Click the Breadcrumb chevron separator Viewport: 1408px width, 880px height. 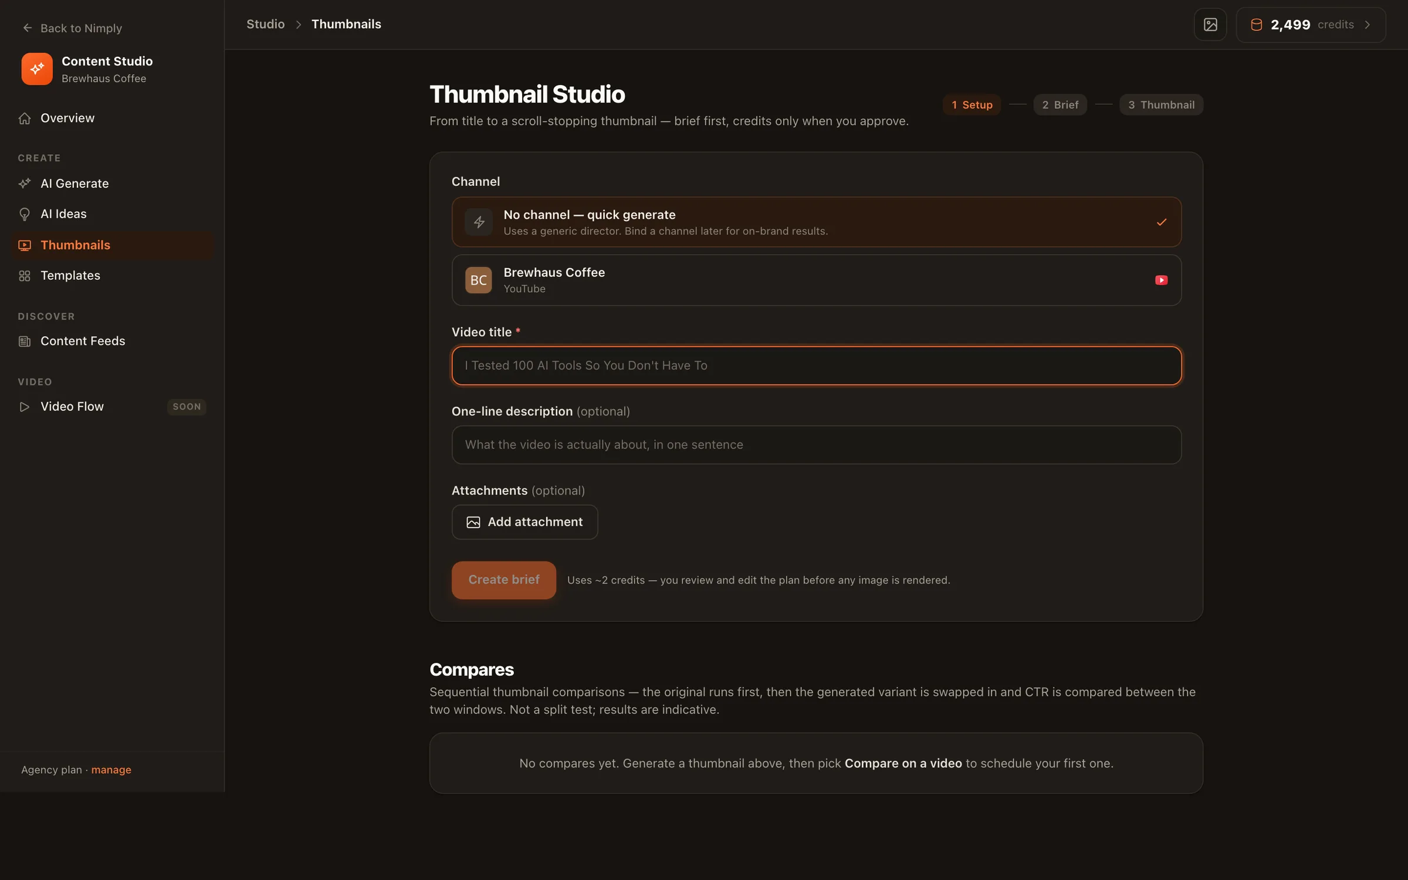[x=298, y=25]
